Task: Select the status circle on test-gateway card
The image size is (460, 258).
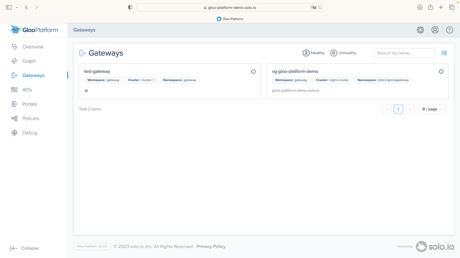Action: [253, 72]
